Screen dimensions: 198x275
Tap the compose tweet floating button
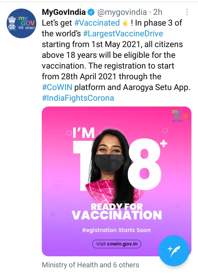click(174, 251)
